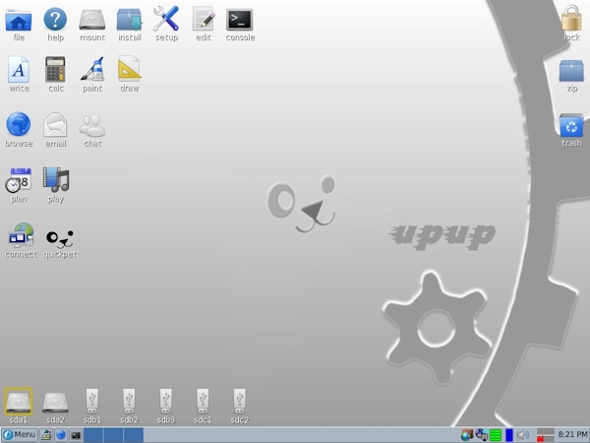Click the CPU load graph in tray
The image size is (590, 443).
click(545, 435)
